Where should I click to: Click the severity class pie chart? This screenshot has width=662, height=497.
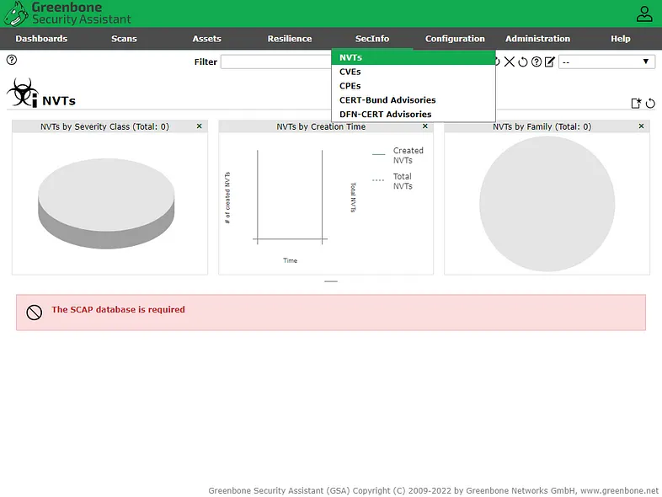click(x=106, y=204)
